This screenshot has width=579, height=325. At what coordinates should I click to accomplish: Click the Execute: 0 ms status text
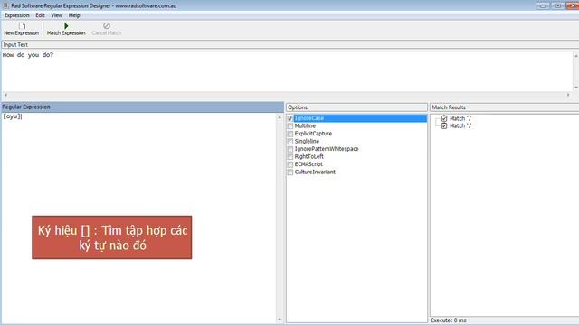pyautogui.click(x=448, y=320)
